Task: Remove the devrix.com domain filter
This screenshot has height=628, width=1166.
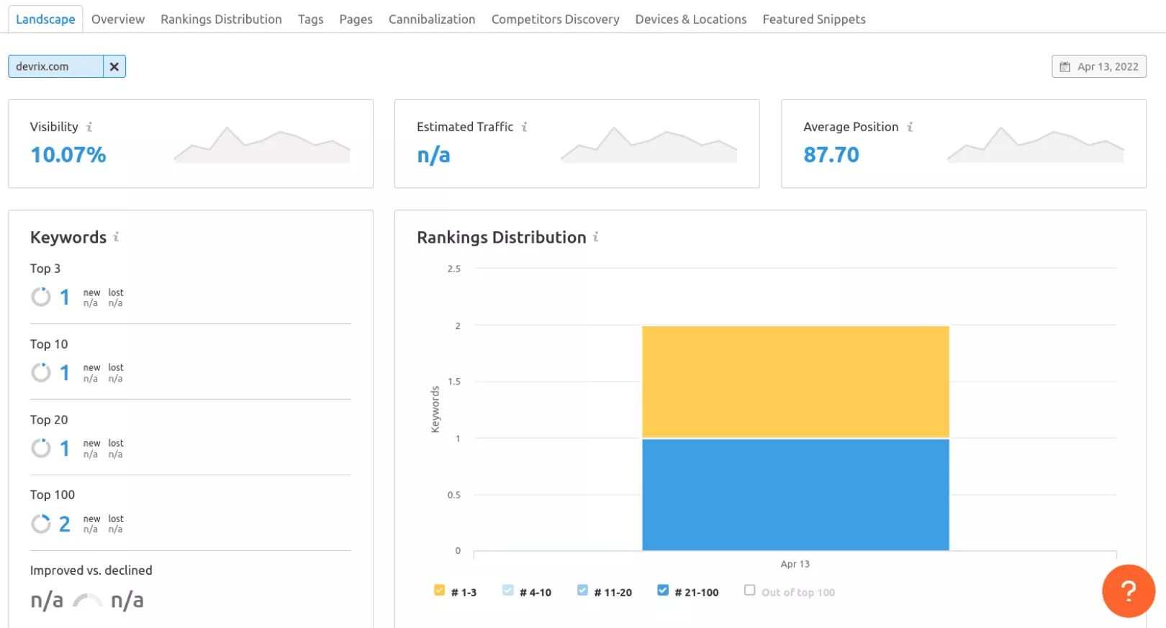Action: [x=114, y=66]
